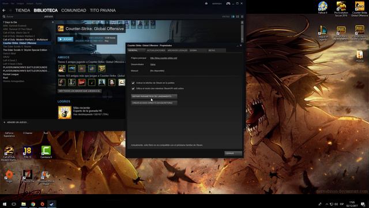Open FIFA 18 desktop shortcut
The image size is (369, 208).
click(28, 152)
